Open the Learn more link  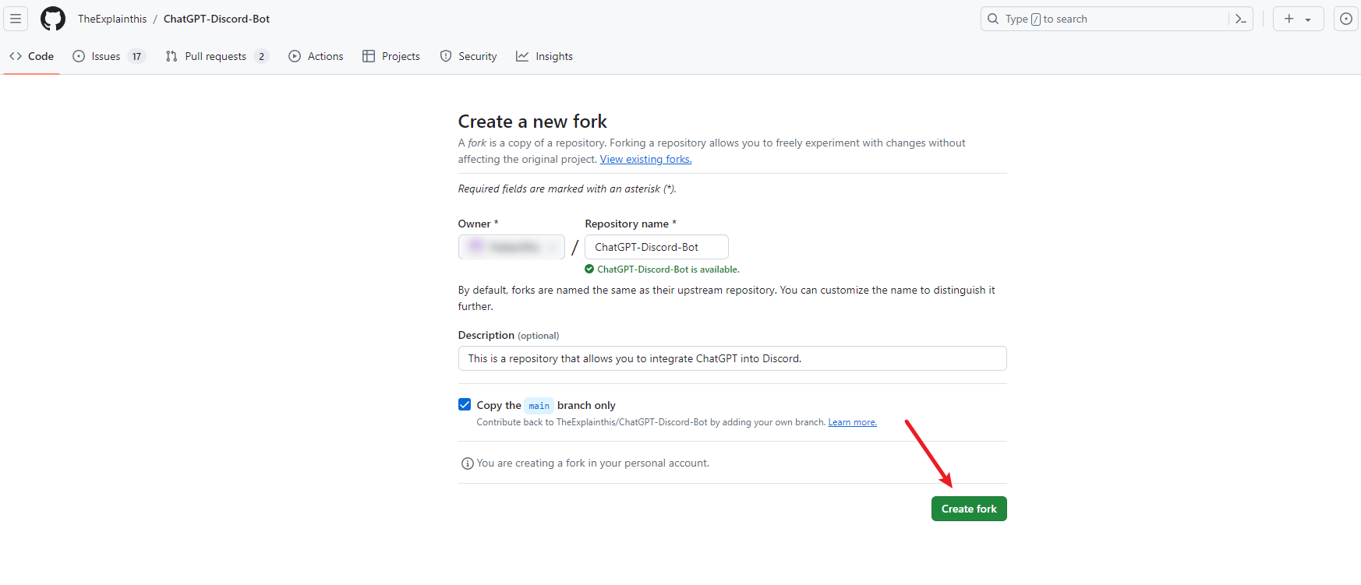(852, 422)
